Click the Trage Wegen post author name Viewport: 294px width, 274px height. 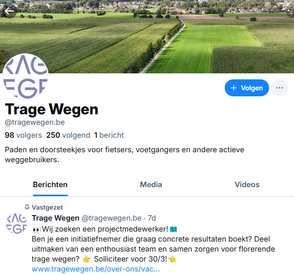(55, 218)
